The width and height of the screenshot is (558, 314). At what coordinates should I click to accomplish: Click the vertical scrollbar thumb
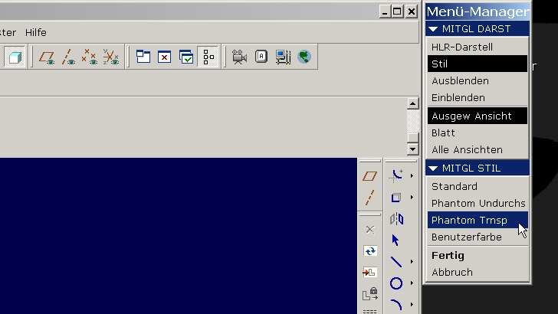pos(413,138)
